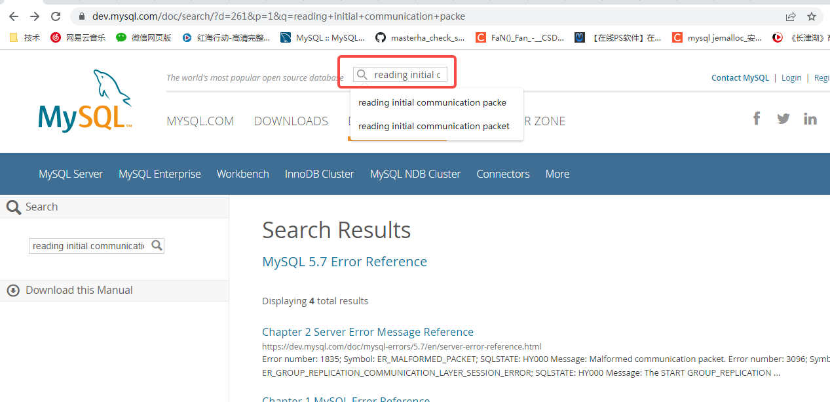Screen dimensions: 830x402
Task: Open the InnoDB Cluster nav item
Action: [x=320, y=174]
